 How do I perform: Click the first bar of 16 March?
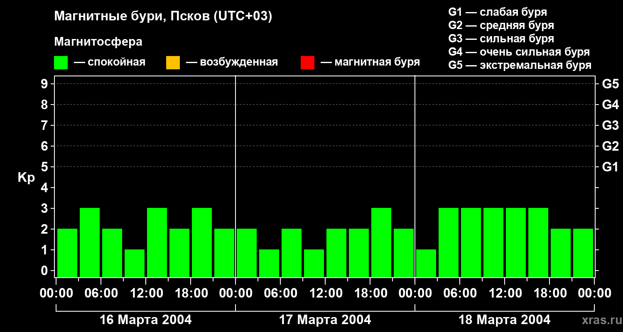(x=67, y=253)
